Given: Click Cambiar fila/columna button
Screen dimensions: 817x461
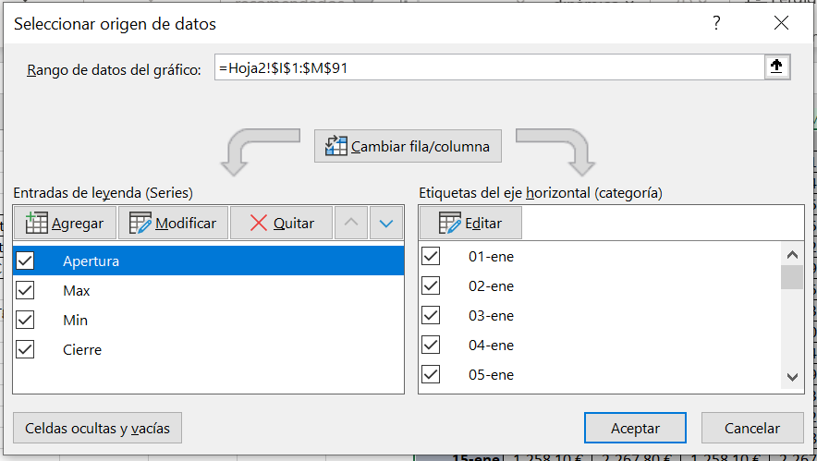Looking at the screenshot, I should [408, 146].
